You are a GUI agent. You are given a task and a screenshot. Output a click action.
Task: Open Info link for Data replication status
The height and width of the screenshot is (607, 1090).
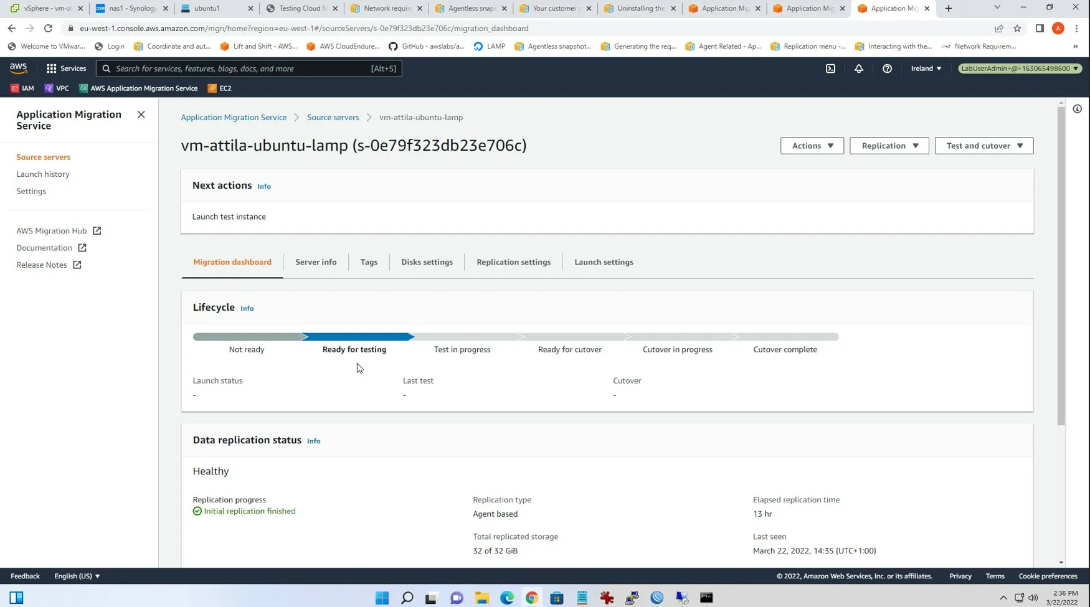[314, 441]
